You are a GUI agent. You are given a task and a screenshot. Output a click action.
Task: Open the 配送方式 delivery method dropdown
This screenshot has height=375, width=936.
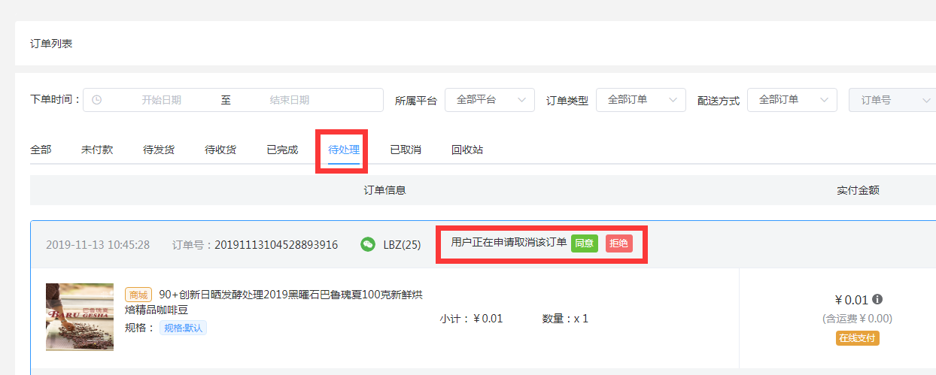coord(792,100)
